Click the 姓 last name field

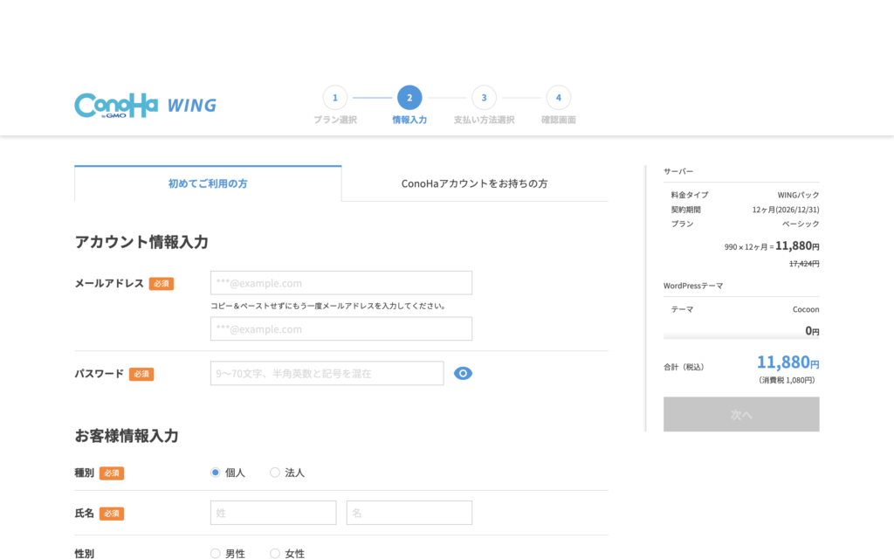(x=273, y=513)
